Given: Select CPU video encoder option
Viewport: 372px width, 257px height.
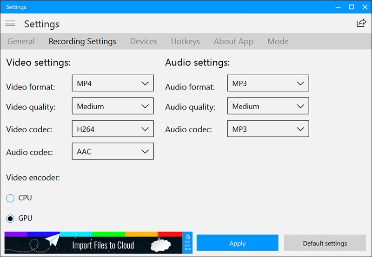Looking at the screenshot, I should pos(10,198).
